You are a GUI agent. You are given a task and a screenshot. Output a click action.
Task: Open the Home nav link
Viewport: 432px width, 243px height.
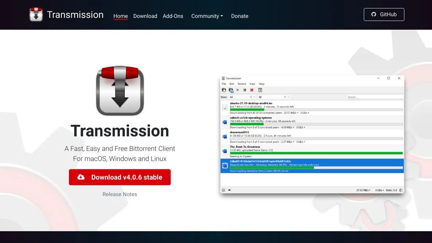[120, 16]
